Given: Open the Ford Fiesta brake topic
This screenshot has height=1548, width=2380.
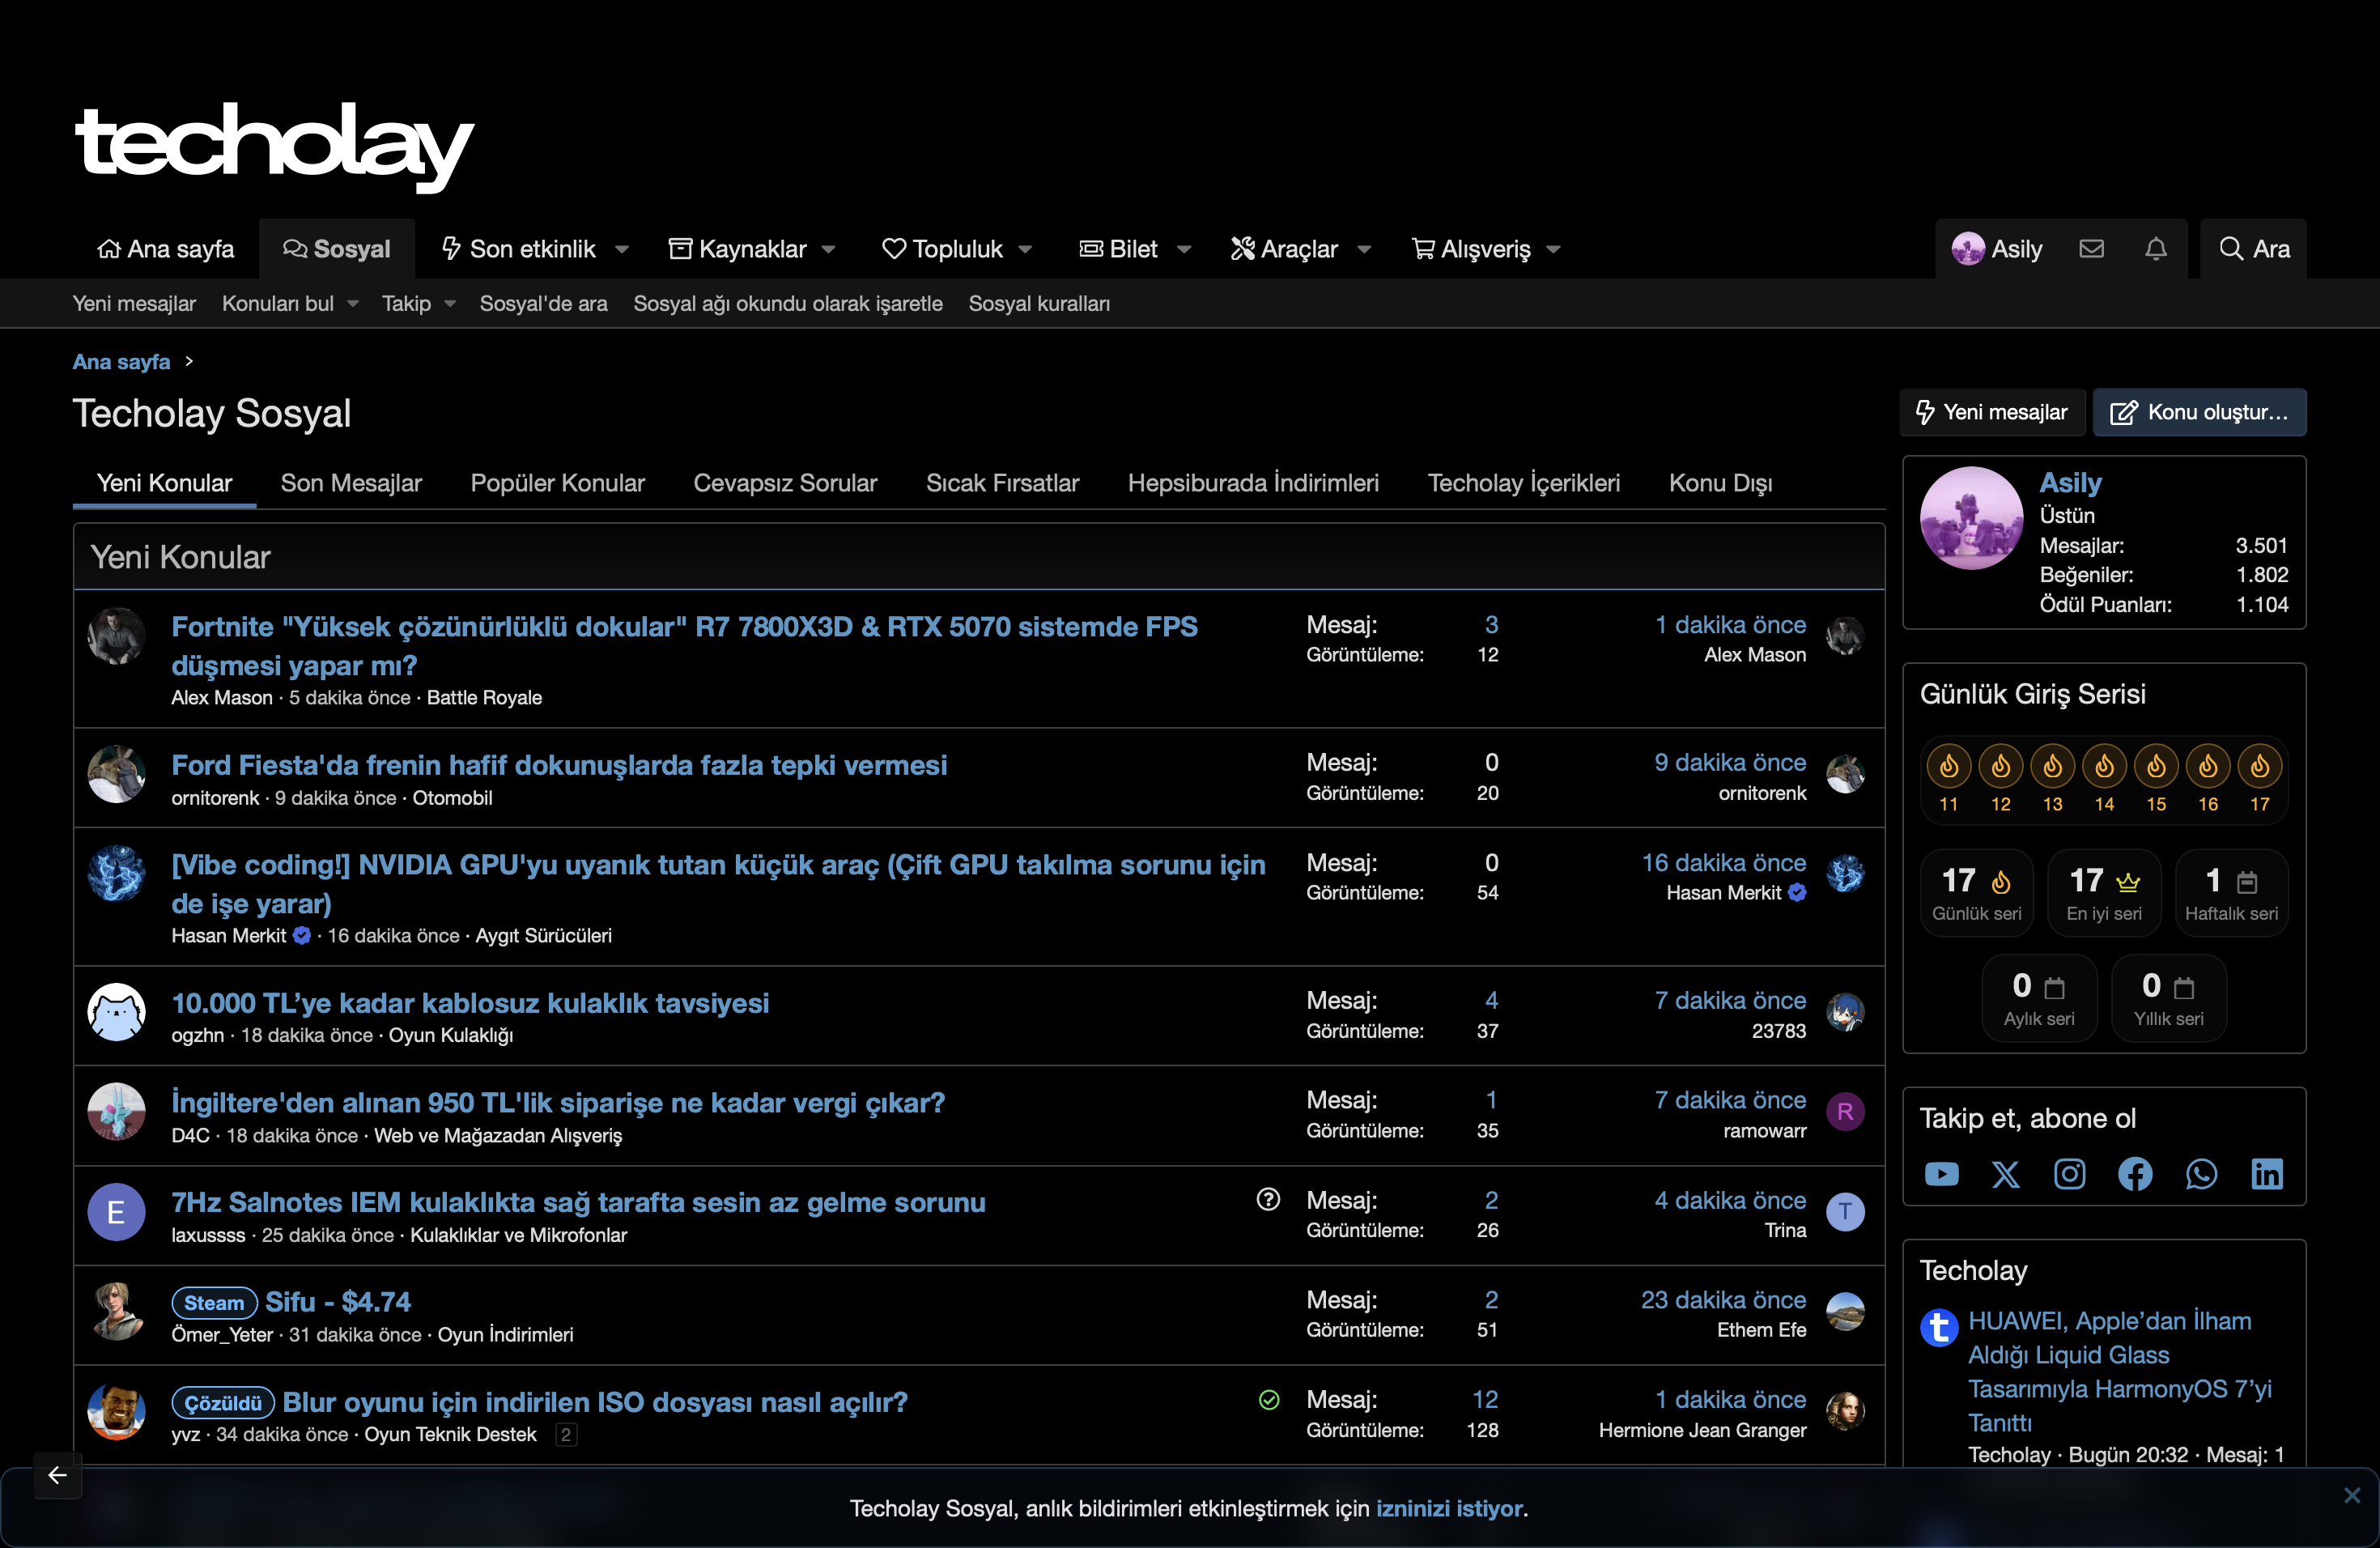Looking at the screenshot, I should pos(559,764).
